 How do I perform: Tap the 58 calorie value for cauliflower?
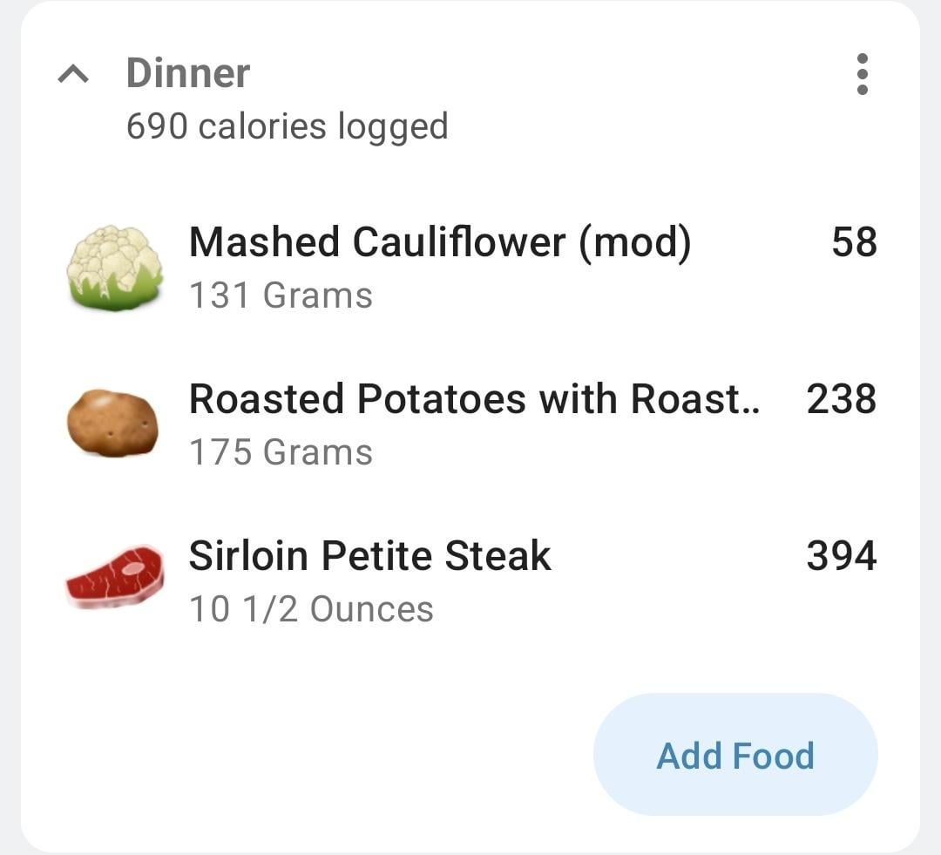coord(854,242)
